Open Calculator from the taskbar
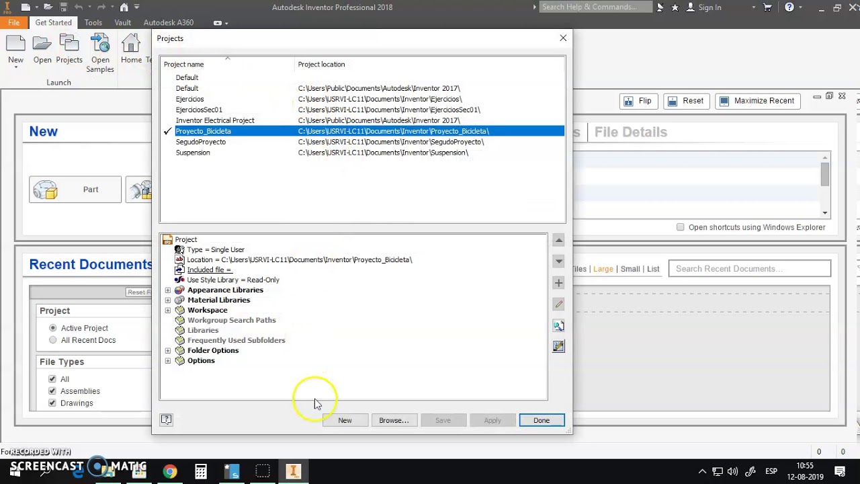This screenshot has height=484, width=860. (201, 471)
